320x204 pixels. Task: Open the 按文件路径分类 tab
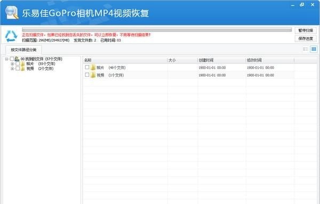pyautogui.click(x=23, y=50)
